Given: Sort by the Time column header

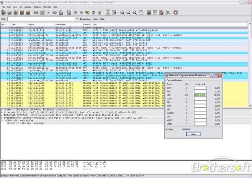Looking at the screenshot, I should click(x=19, y=24).
